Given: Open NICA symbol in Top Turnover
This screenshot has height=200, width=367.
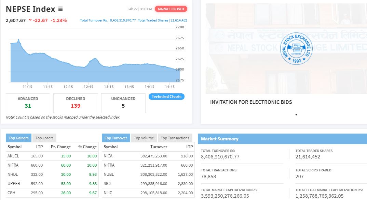Looking at the screenshot, I should [x=108, y=156].
